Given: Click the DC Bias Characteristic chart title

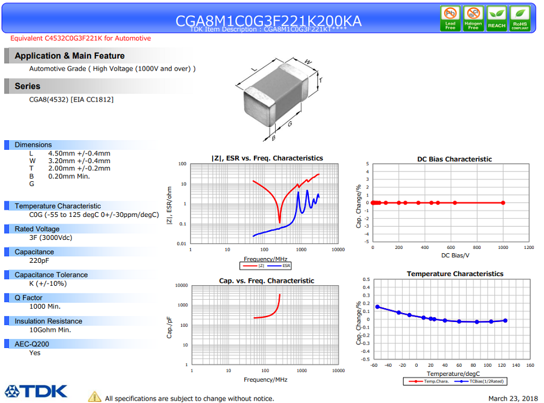Looking at the screenshot, I should [455, 159].
